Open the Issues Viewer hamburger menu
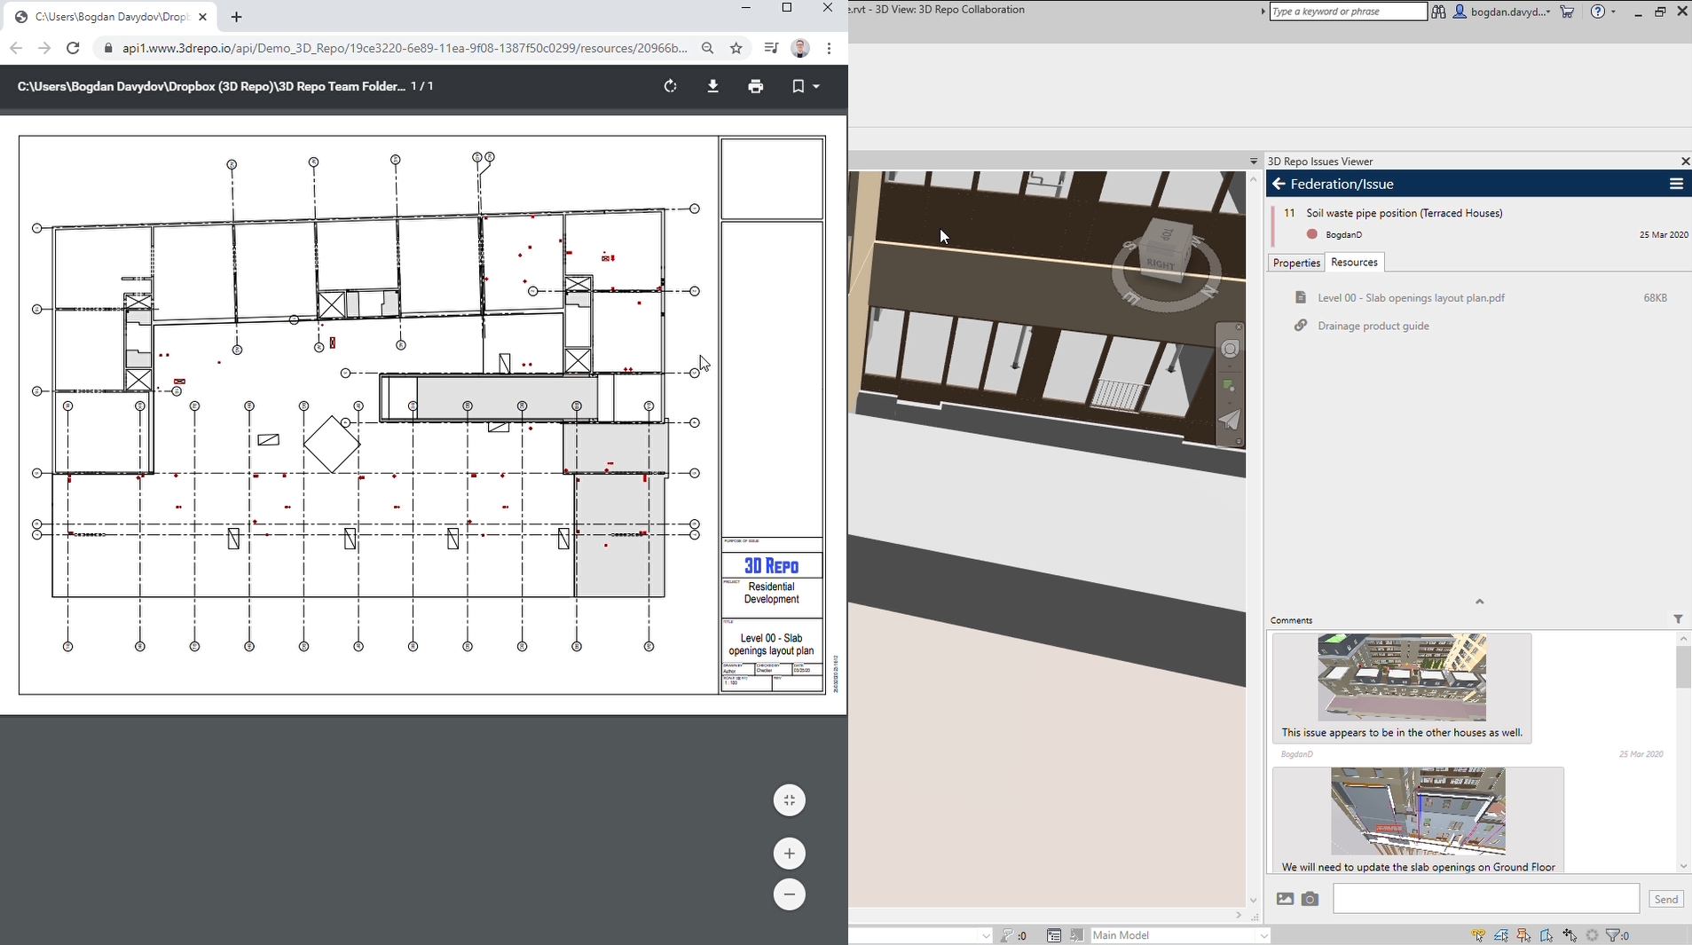This screenshot has width=1692, height=945. pos(1675,184)
